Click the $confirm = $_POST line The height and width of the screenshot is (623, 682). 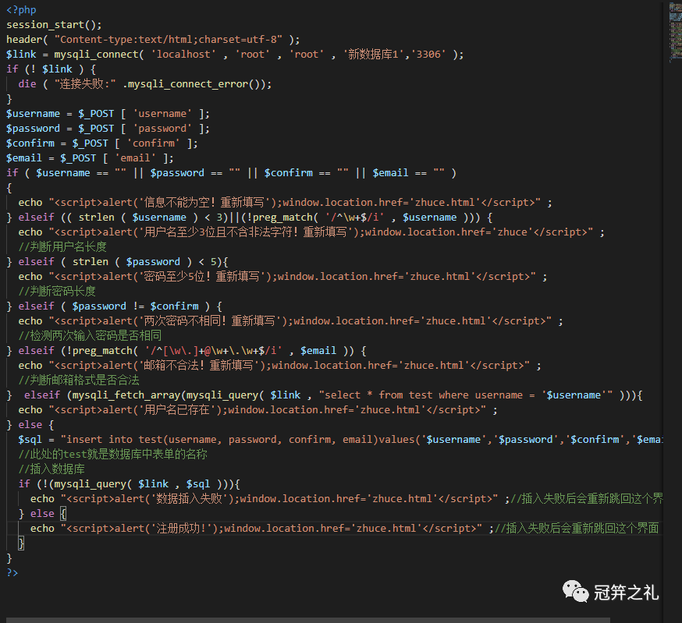coord(101,143)
